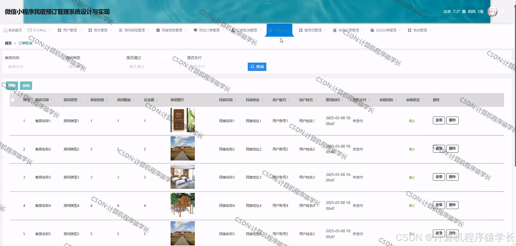This screenshot has height=246, width=516.
Task: Expand the 房间类型管理 menu chevron
Action: tap(148, 30)
